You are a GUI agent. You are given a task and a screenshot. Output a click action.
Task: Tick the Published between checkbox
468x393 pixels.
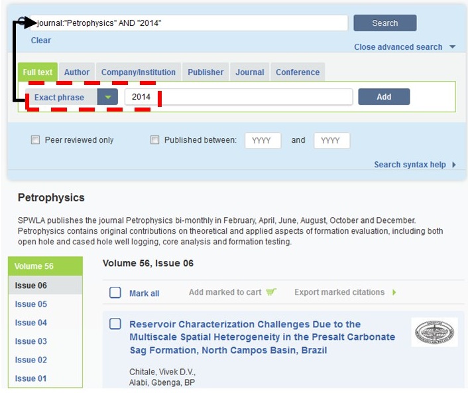154,140
